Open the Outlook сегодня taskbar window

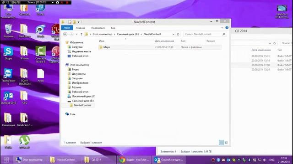point(168,160)
